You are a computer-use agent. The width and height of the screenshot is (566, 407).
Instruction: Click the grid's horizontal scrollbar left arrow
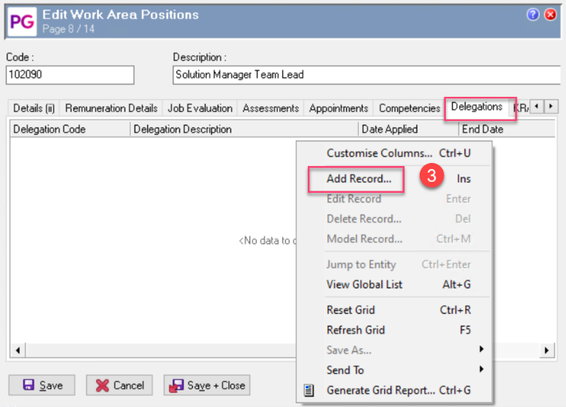pyautogui.click(x=17, y=350)
